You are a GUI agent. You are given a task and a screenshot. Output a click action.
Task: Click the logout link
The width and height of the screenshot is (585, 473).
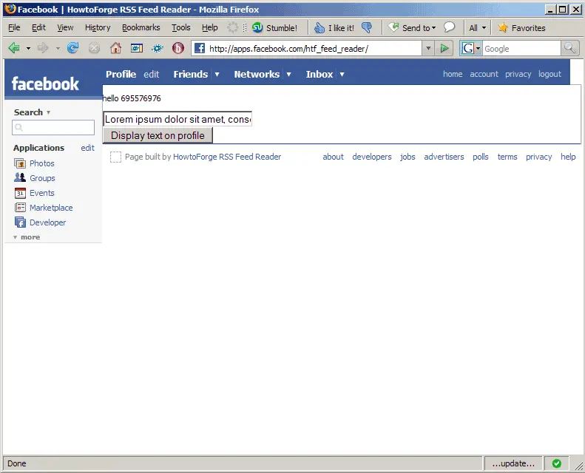coord(550,74)
